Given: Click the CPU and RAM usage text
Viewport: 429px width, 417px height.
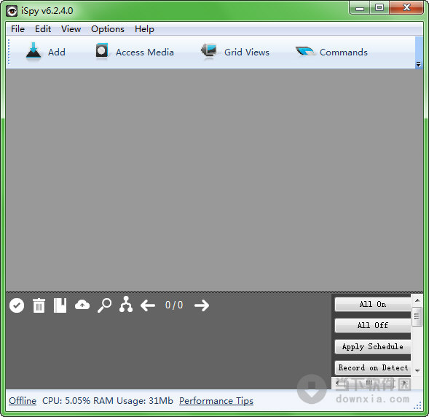Looking at the screenshot, I should click(x=108, y=400).
